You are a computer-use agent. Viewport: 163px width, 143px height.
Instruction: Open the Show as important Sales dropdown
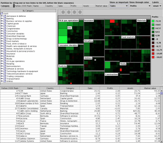pos(119,6)
